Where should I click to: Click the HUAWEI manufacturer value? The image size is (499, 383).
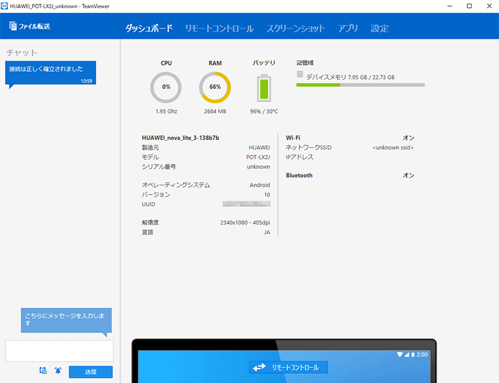[259, 147]
